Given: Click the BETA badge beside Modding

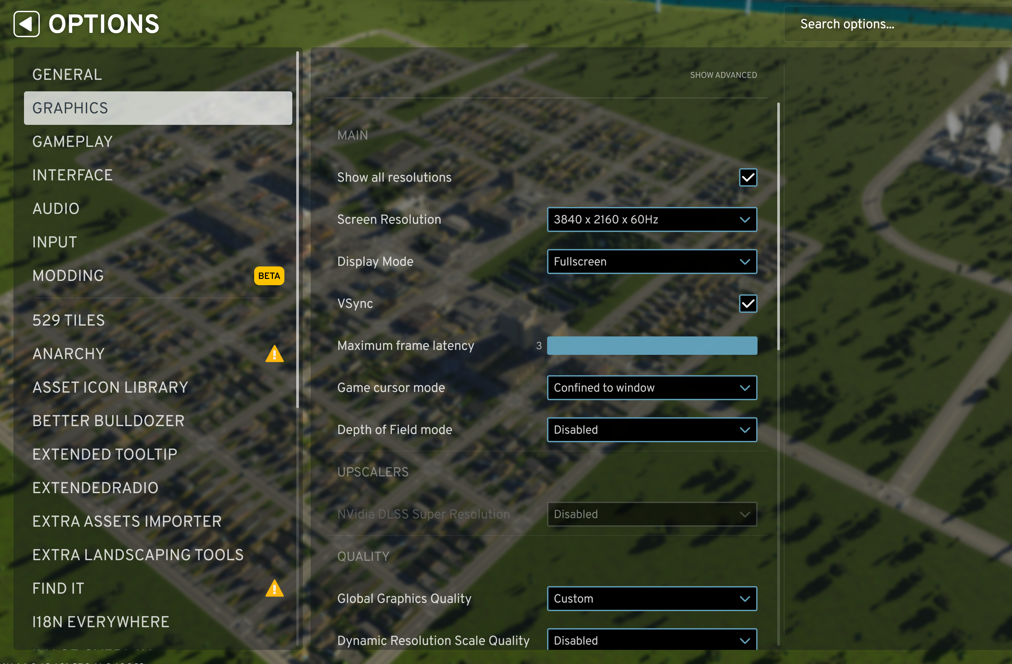Looking at the screenshot, I should (x=269, y=276).
